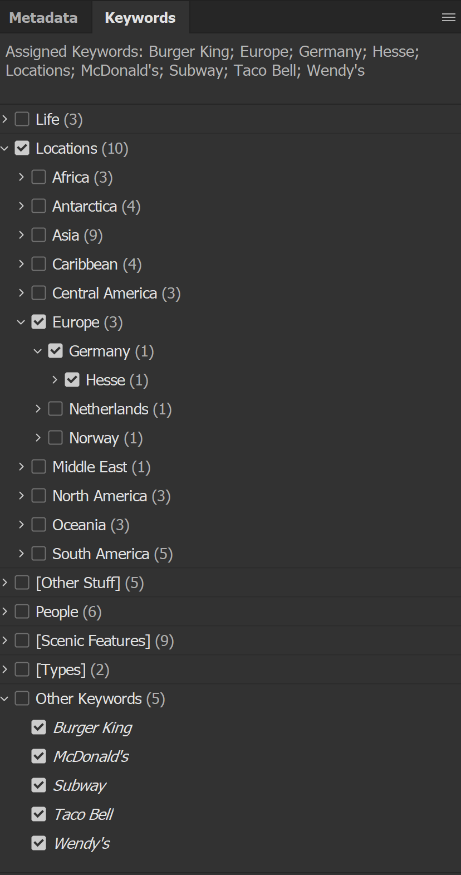Viewport: 461px width, 875px height.
Task: Uncheck the Hesse keyword checkbox
Action: click(x=72, y=380)
